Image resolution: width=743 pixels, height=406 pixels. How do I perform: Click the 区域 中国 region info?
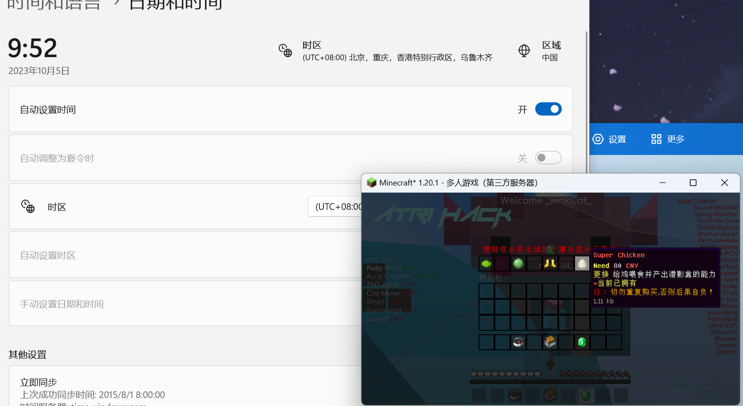[x=551, y=51]
